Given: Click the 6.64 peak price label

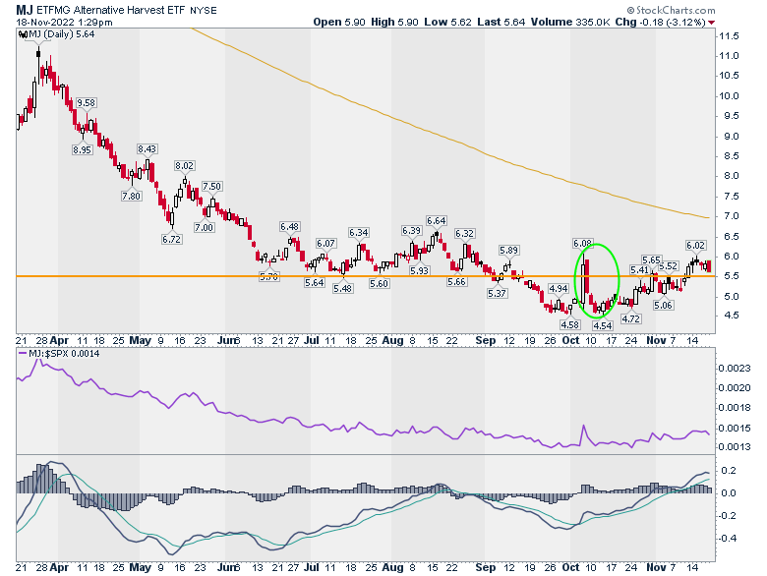Looking at the screenshot, I should click(437, 220).
